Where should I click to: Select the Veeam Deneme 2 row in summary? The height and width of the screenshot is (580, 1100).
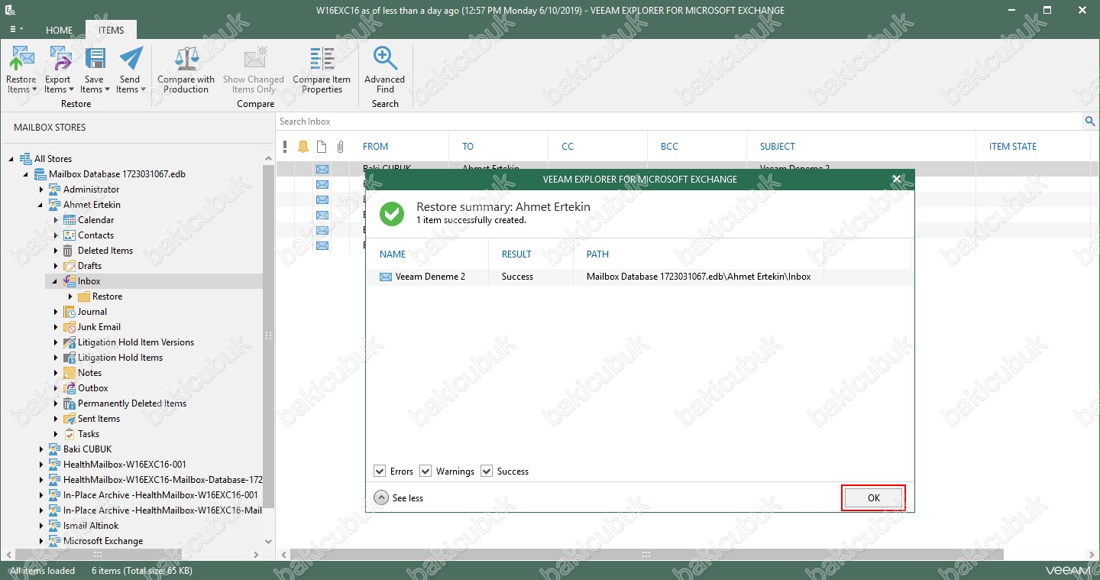click(x=639, y=277)
